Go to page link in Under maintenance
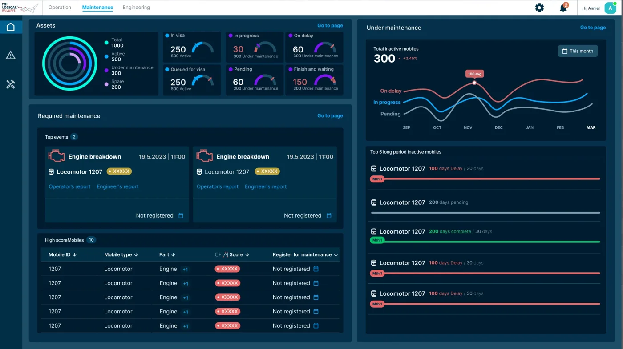 593,28
